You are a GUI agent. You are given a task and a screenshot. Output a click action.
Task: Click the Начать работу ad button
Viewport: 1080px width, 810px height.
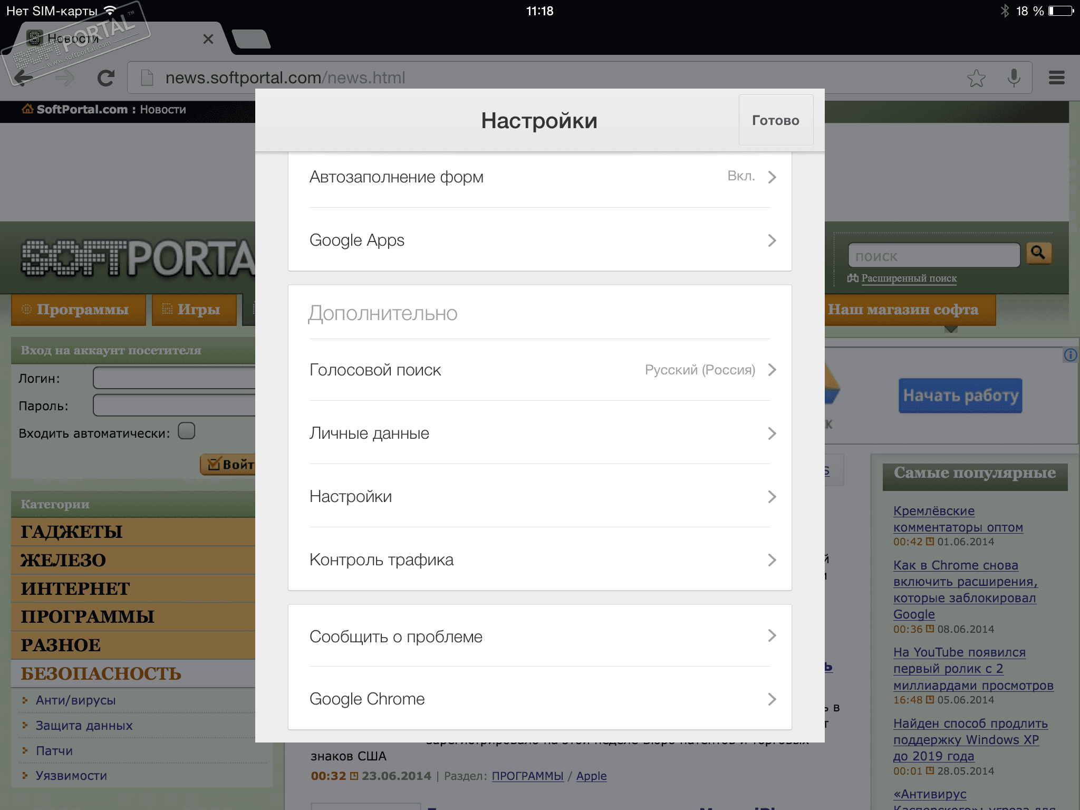tap(960, 396)
